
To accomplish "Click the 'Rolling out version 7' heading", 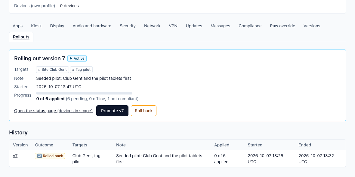I will pos(40,58).
